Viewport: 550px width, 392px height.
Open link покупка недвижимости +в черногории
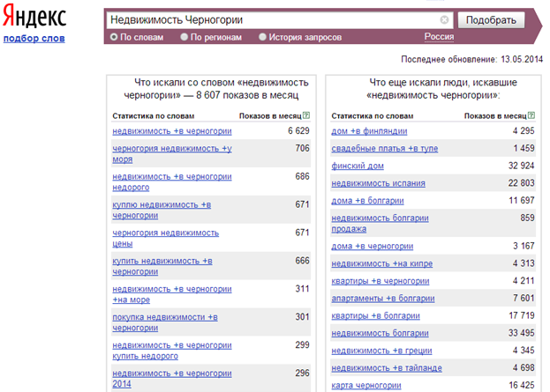[165, 322]
